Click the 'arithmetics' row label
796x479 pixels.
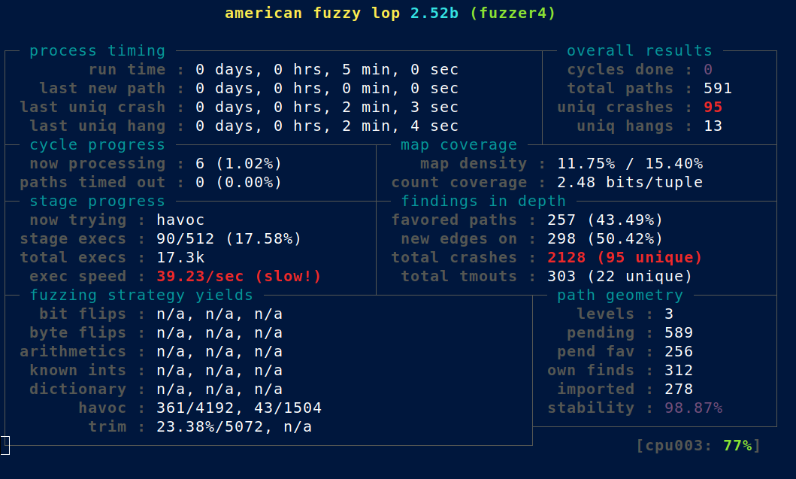[x=73, y=351]
